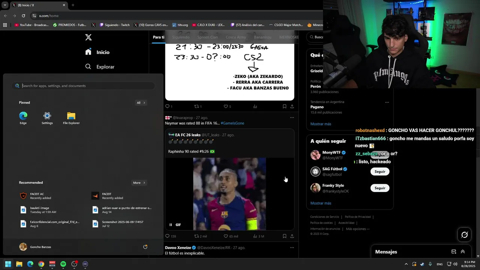Open more options on @kvaraprop post
The height and width of the screenshot is (270, 480).
coord(292,117)
